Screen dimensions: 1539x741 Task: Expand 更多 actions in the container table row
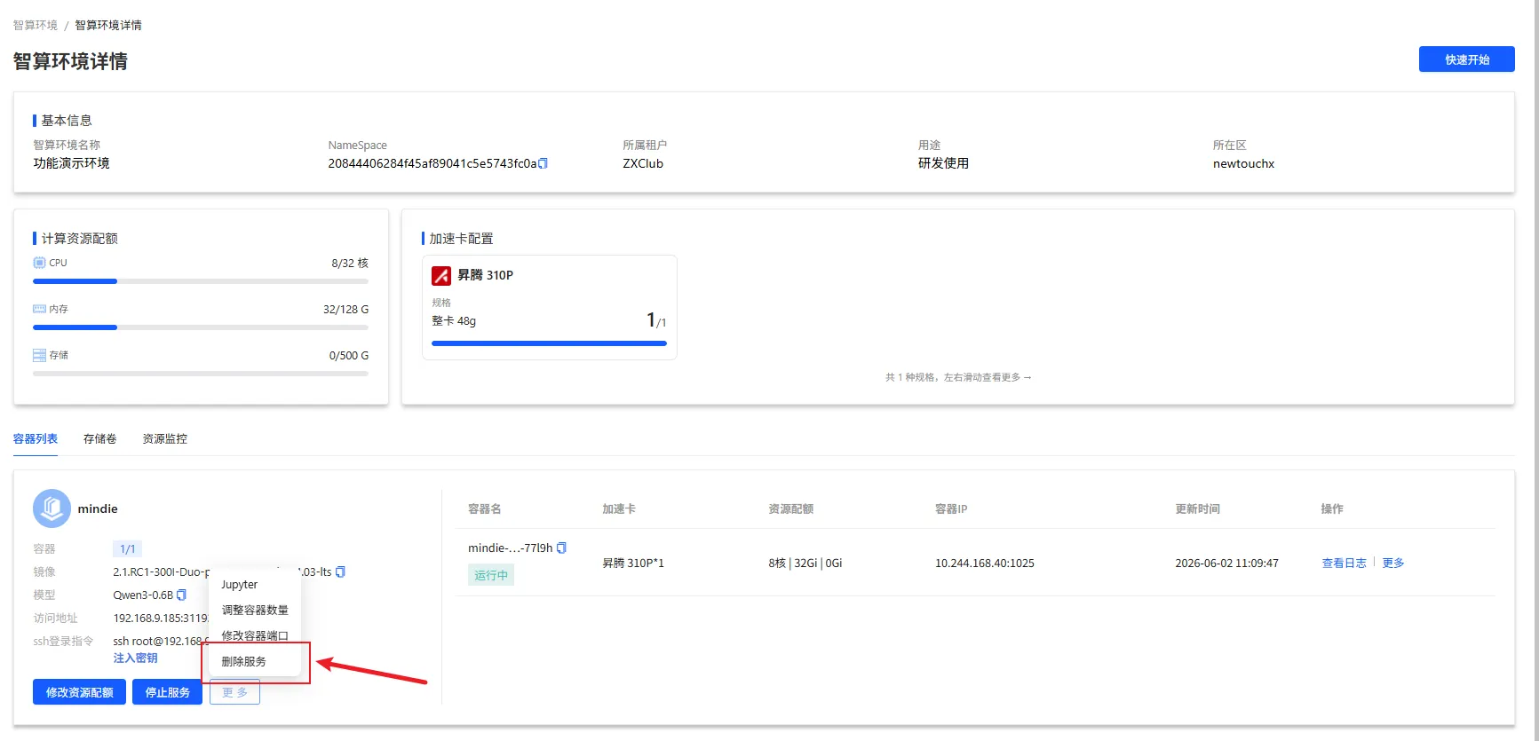click(x=1393, y=563)
